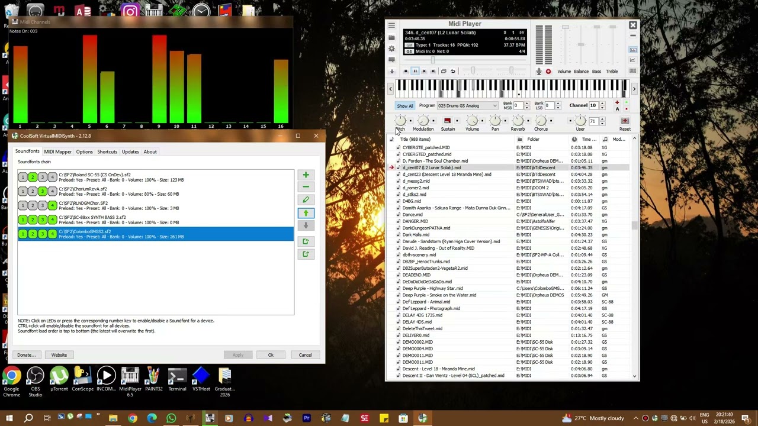Edit selected soundfont with pencil button
This screenshot has height=426, width=758.
306,200
